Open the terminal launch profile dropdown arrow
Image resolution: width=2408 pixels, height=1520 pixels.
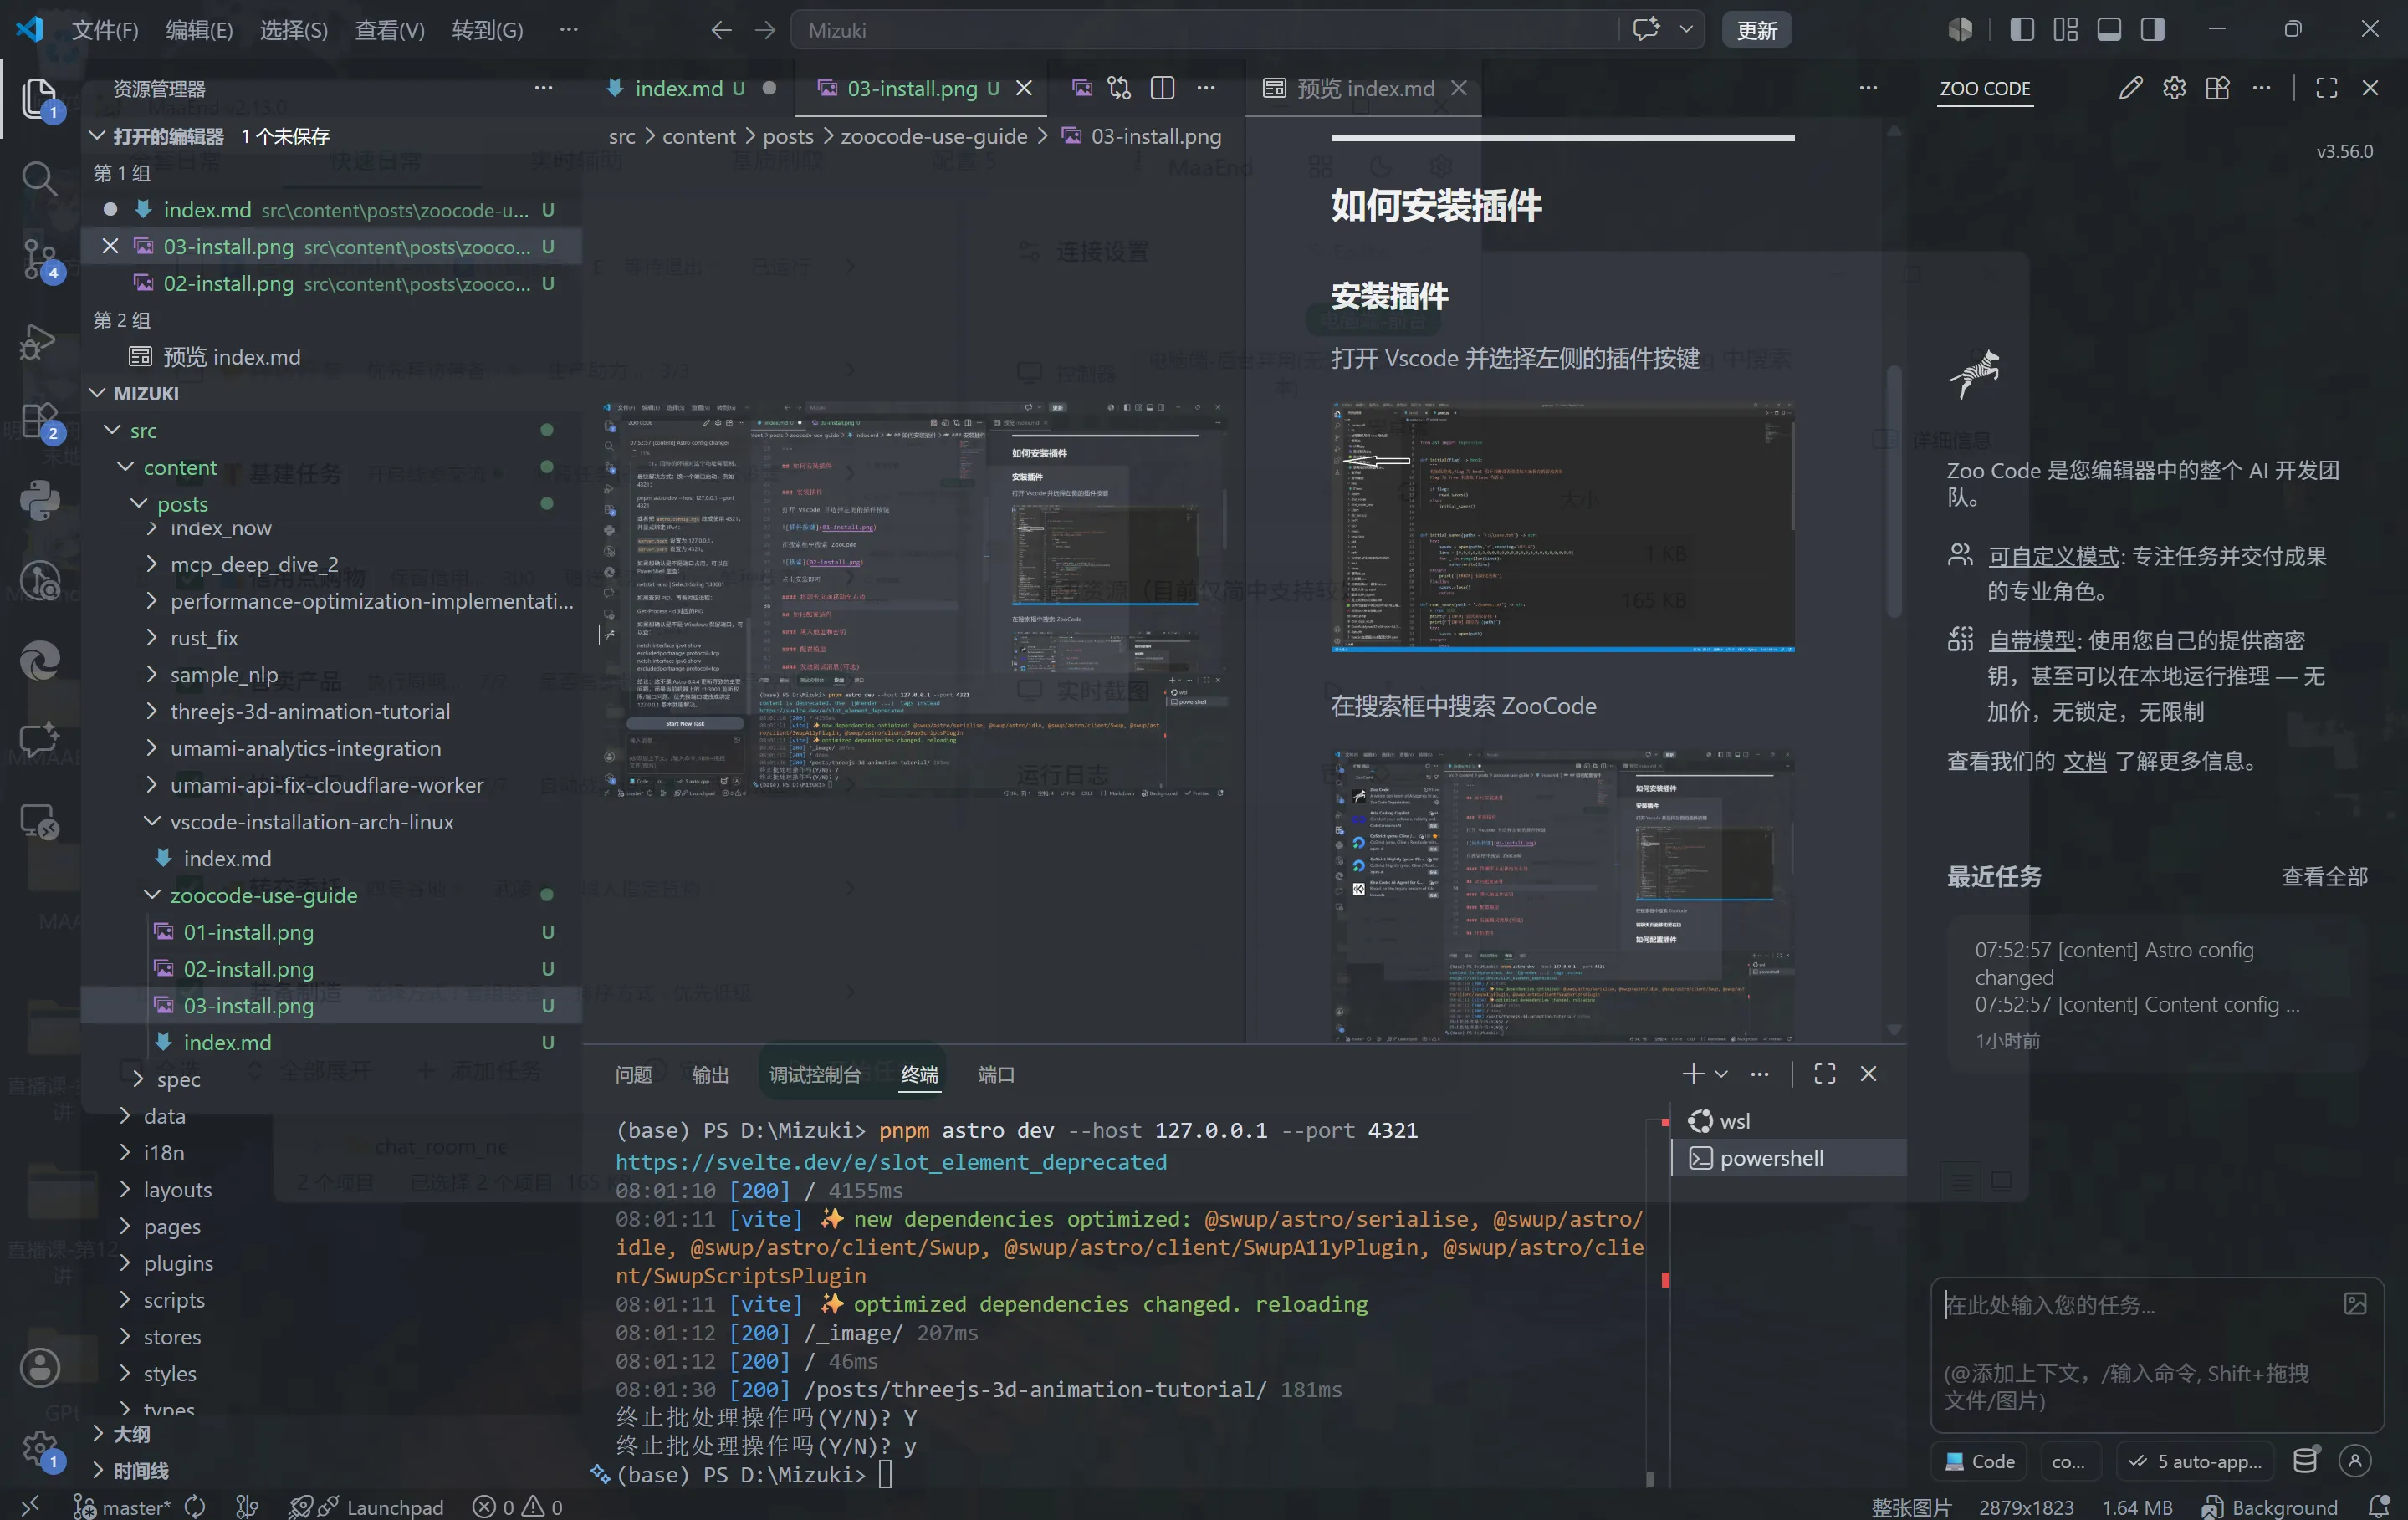point(1721,1074)
